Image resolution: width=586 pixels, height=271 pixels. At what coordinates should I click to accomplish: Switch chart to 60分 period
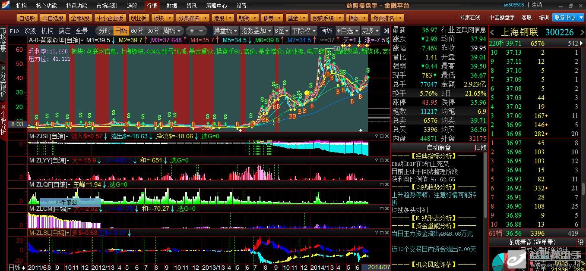click(137, 31)
